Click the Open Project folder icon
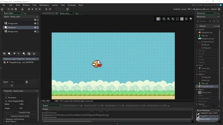The height and width of the screenshot is (125, 223). 12,9
